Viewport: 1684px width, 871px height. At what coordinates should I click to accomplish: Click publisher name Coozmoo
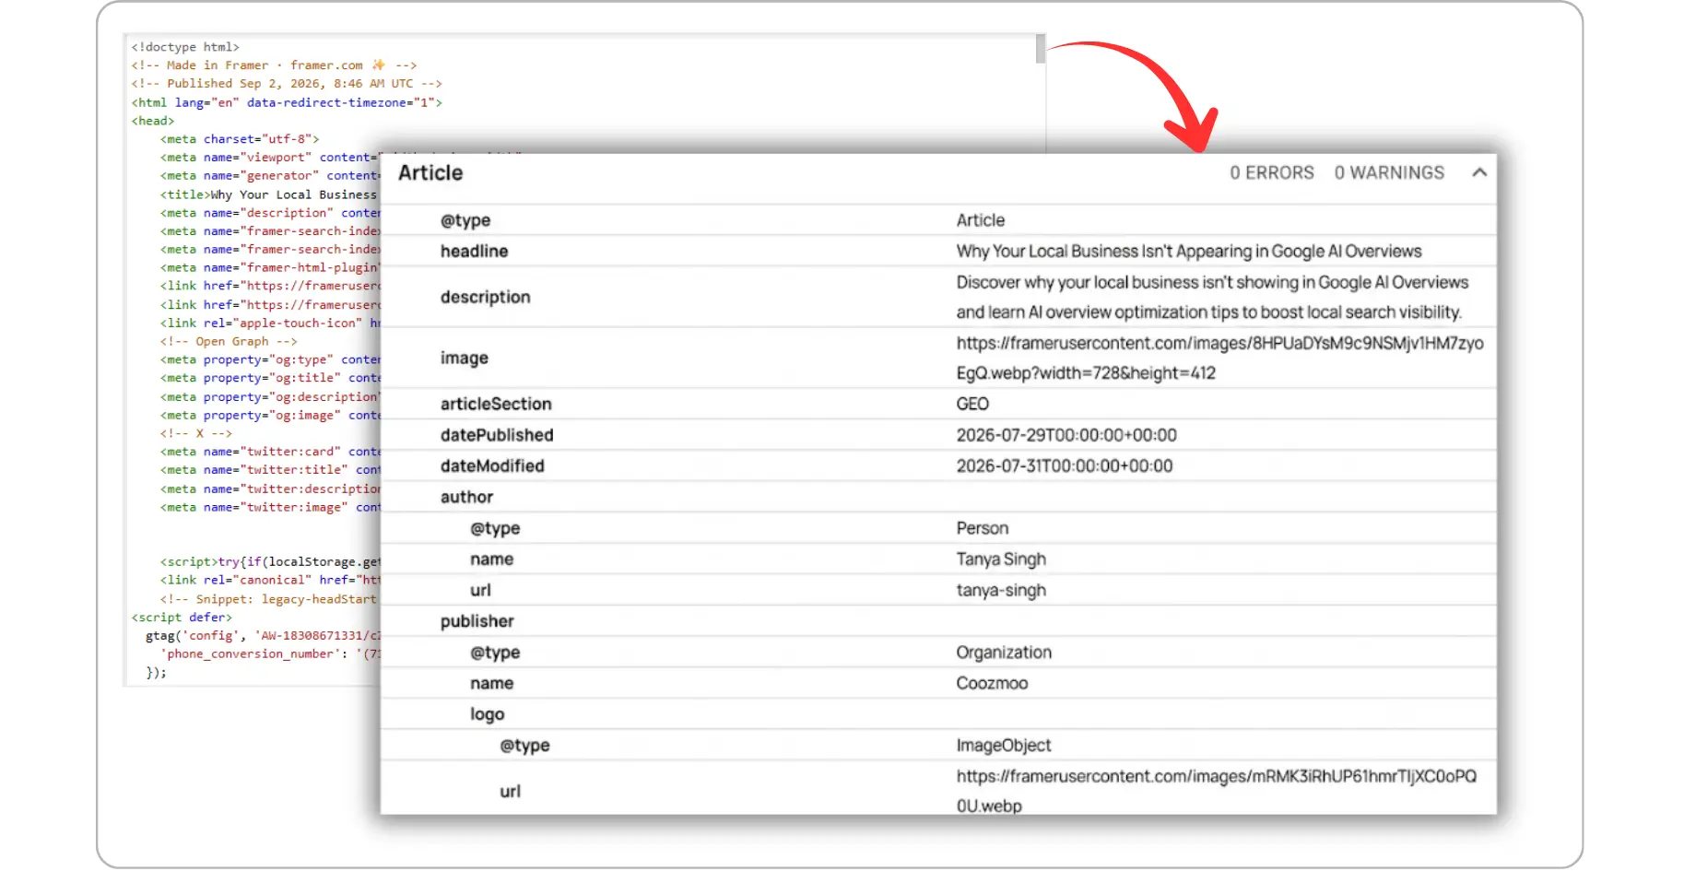(x=992, y=683)
